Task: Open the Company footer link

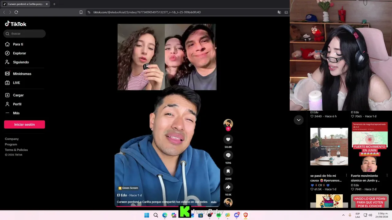Action: pos(12,139)
